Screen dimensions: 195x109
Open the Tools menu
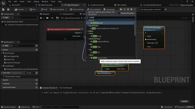coord(53,2)
